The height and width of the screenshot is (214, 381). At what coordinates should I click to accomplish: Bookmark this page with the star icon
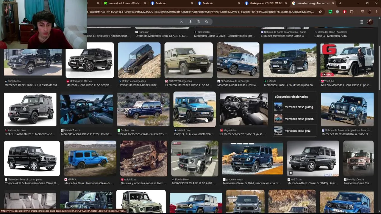tap(320, 12)
